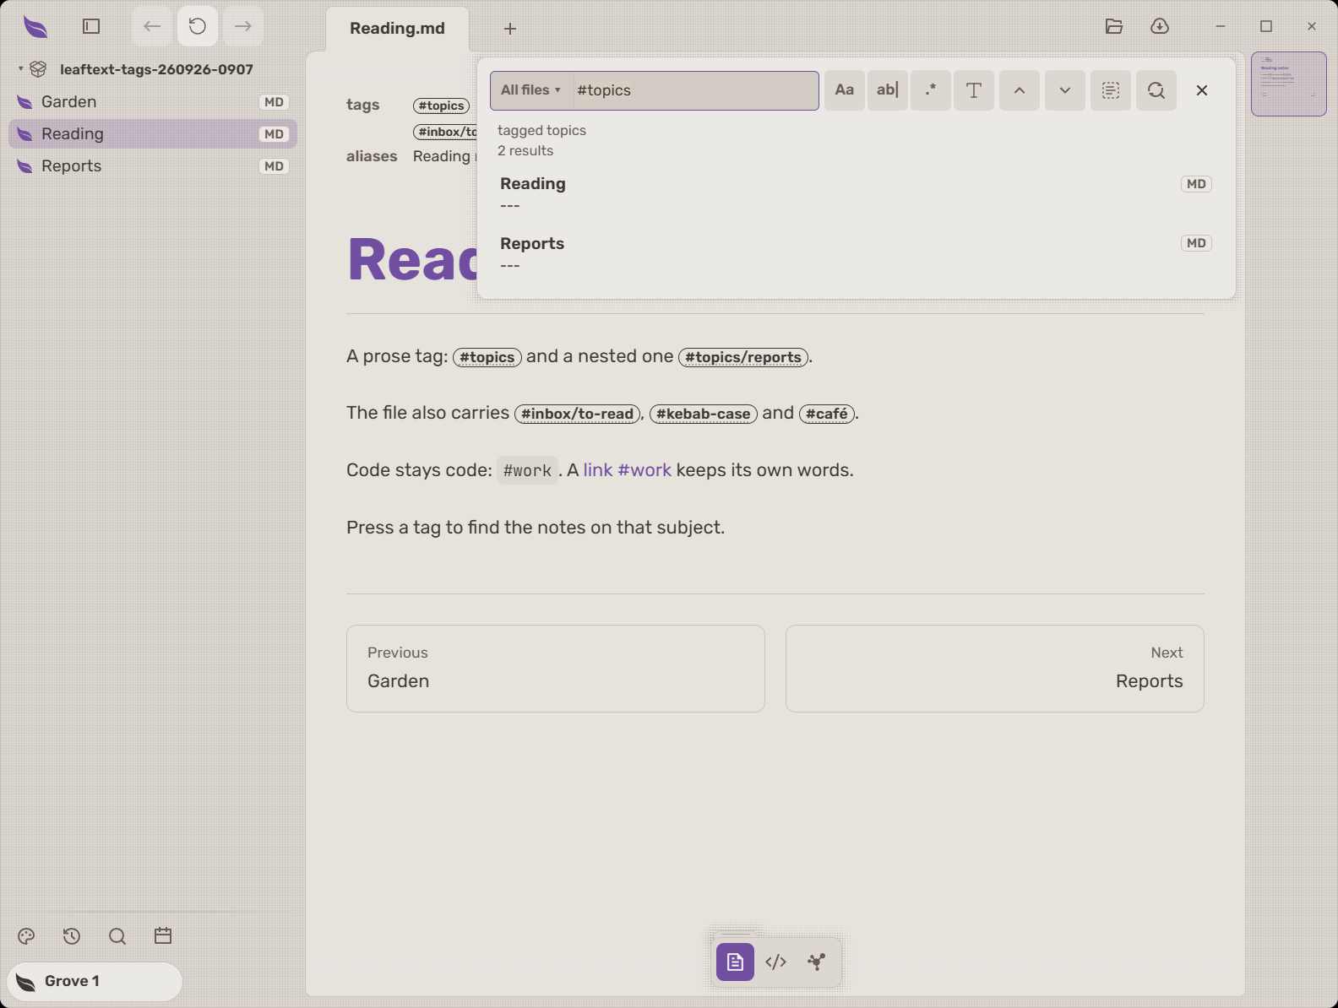The width and height of the screenshot is (1338, 1008).
Task: Close the search panel
Action: click(1202, 90)
